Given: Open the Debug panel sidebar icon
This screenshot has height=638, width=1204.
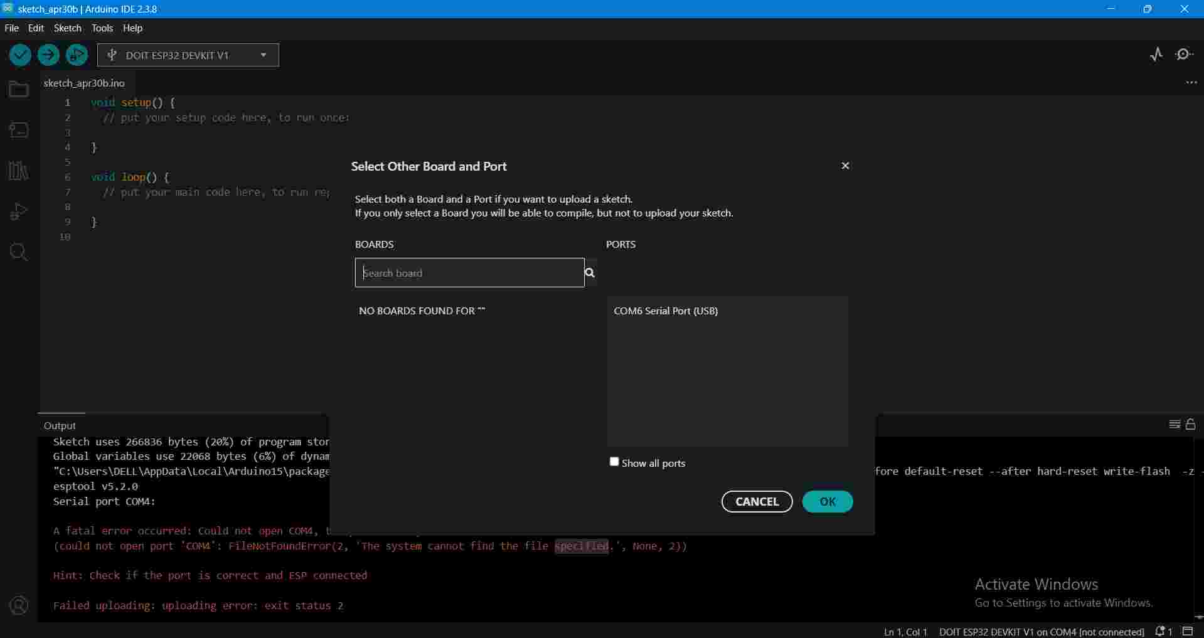Looking at the screenshot, I should coord(19,211).
